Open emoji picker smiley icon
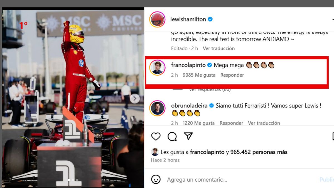This screenshot has width=334, height=188. [156, 179]
